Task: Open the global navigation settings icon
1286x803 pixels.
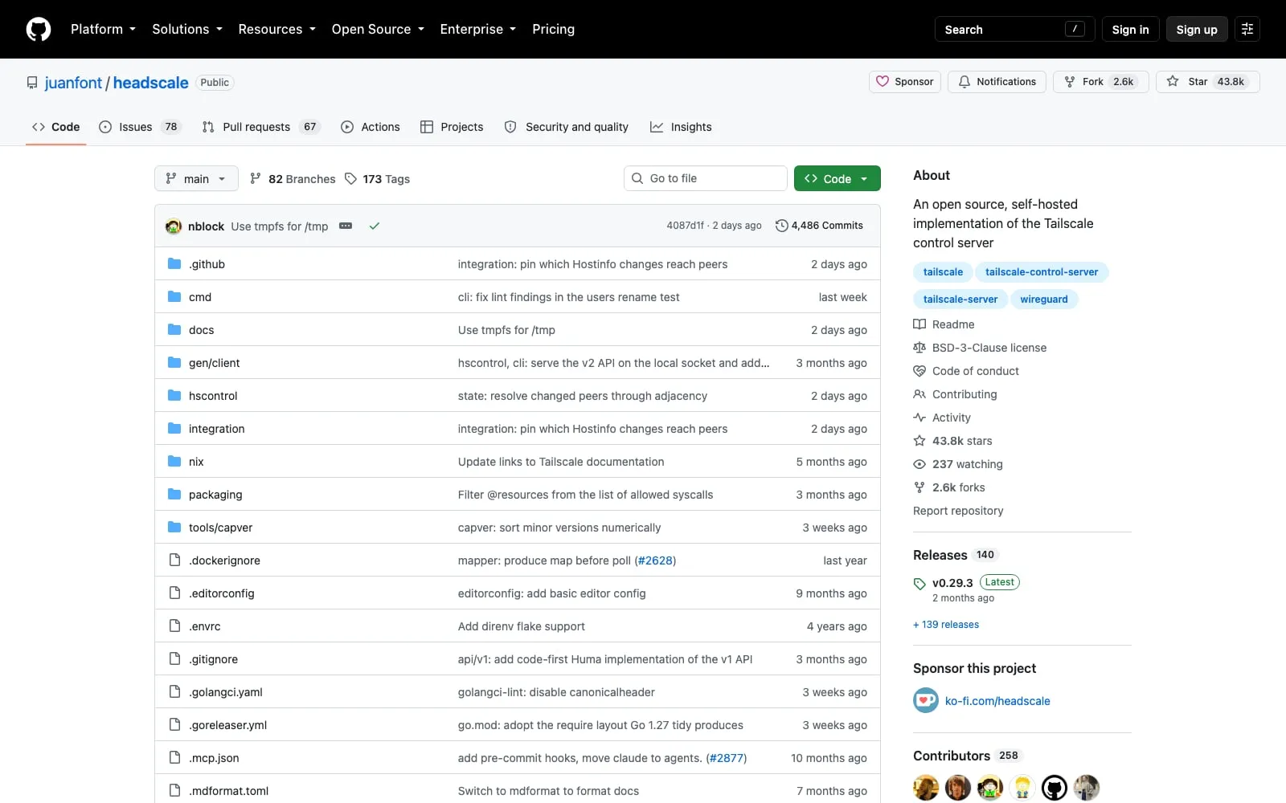Action: pyautogui.click(x=1247, y=29)
